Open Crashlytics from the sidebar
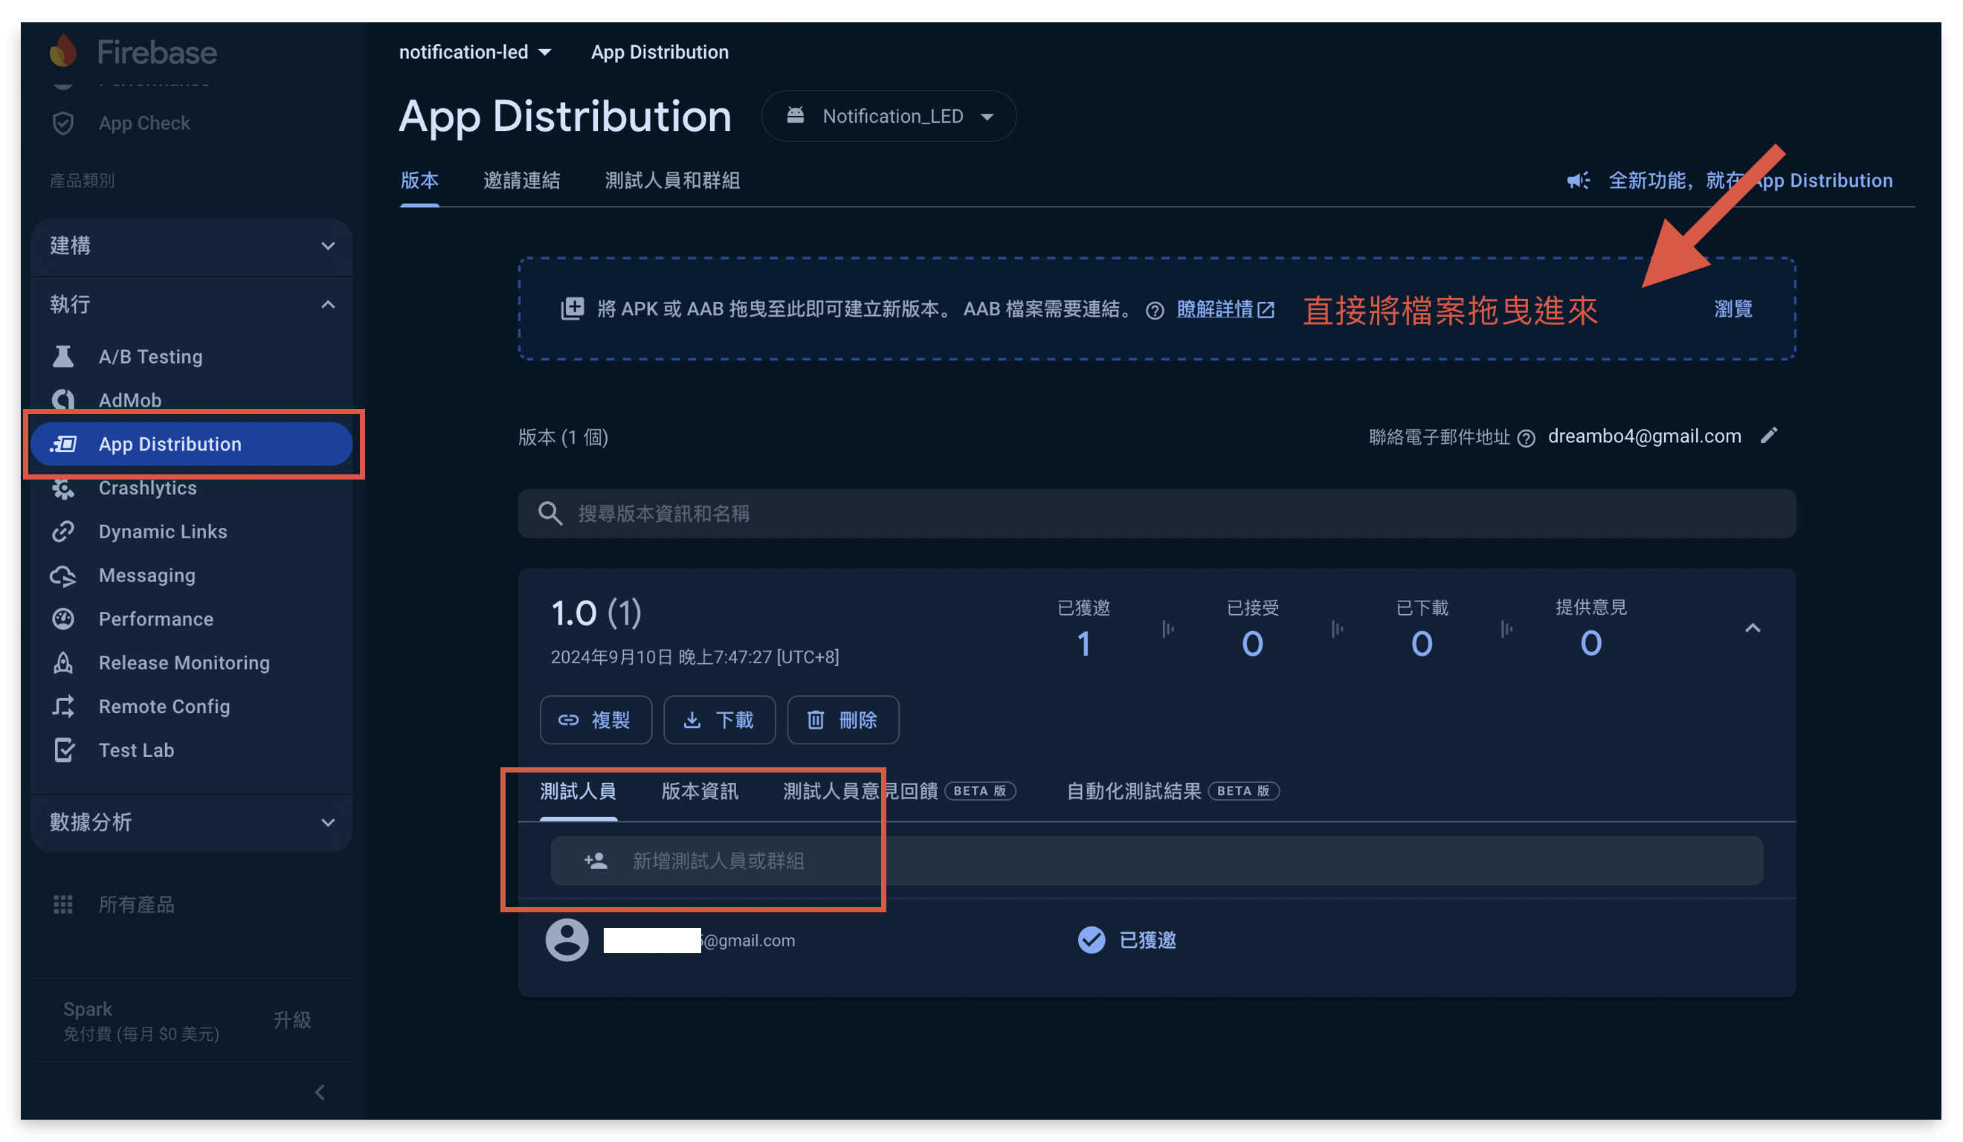 (147, 488)
